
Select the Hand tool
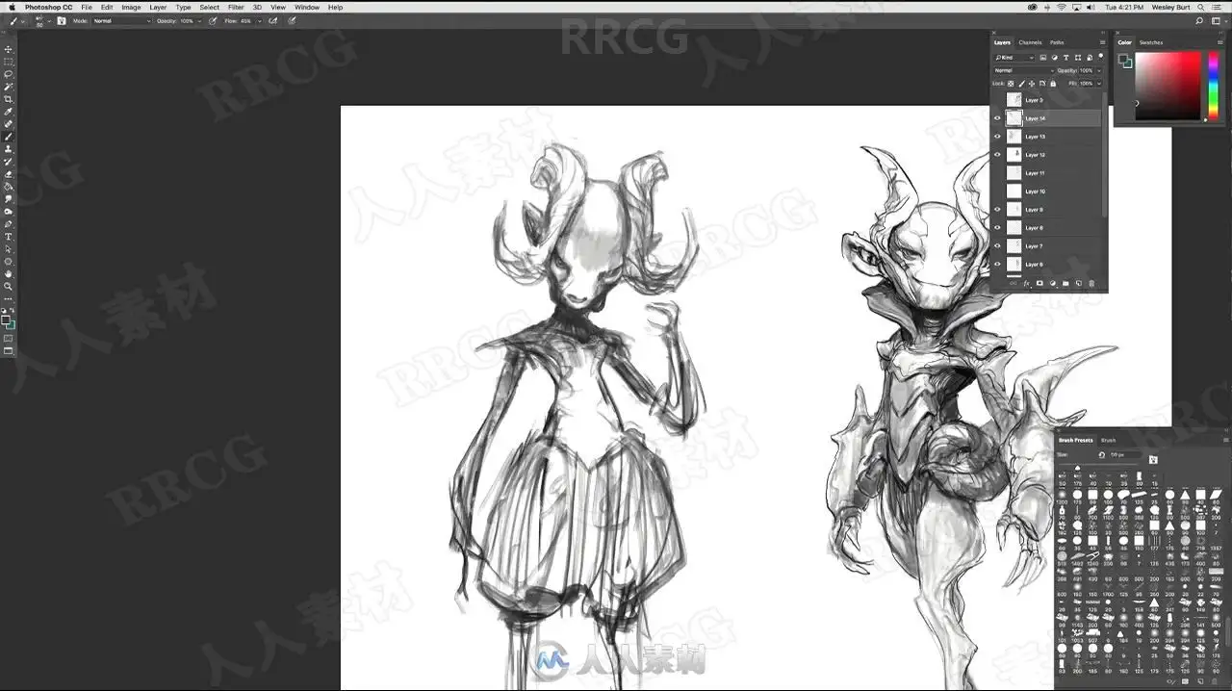(x=9, y=274)
